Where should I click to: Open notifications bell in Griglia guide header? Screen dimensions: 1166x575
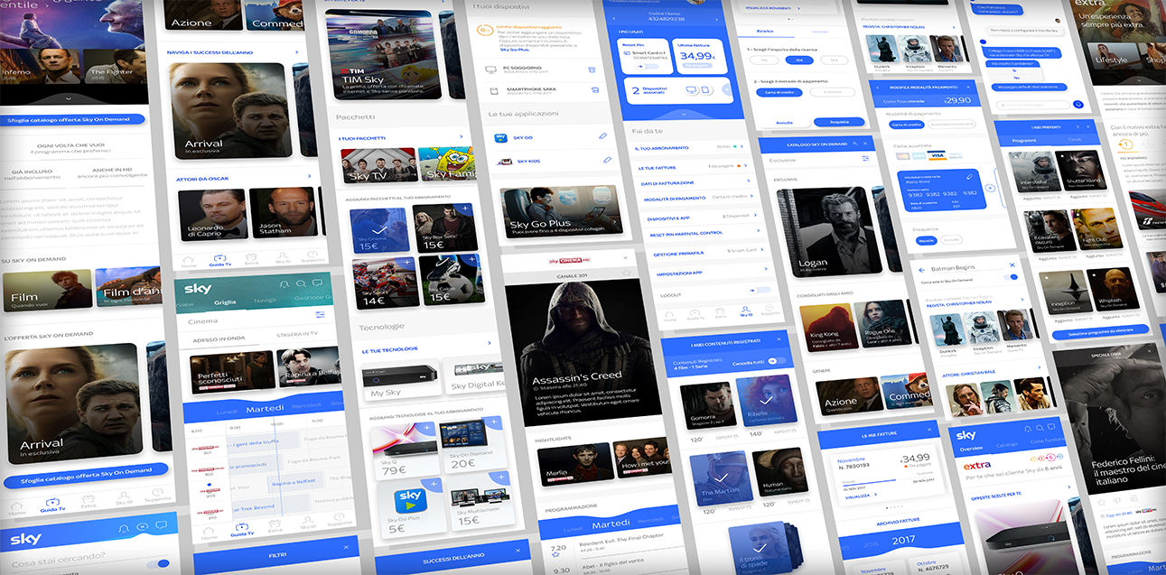tap(284, 283)
